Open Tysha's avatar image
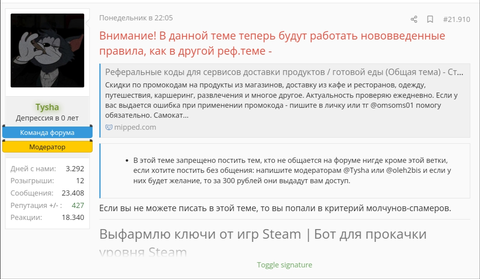Screen dimensions: 480x279 point(47,50)
